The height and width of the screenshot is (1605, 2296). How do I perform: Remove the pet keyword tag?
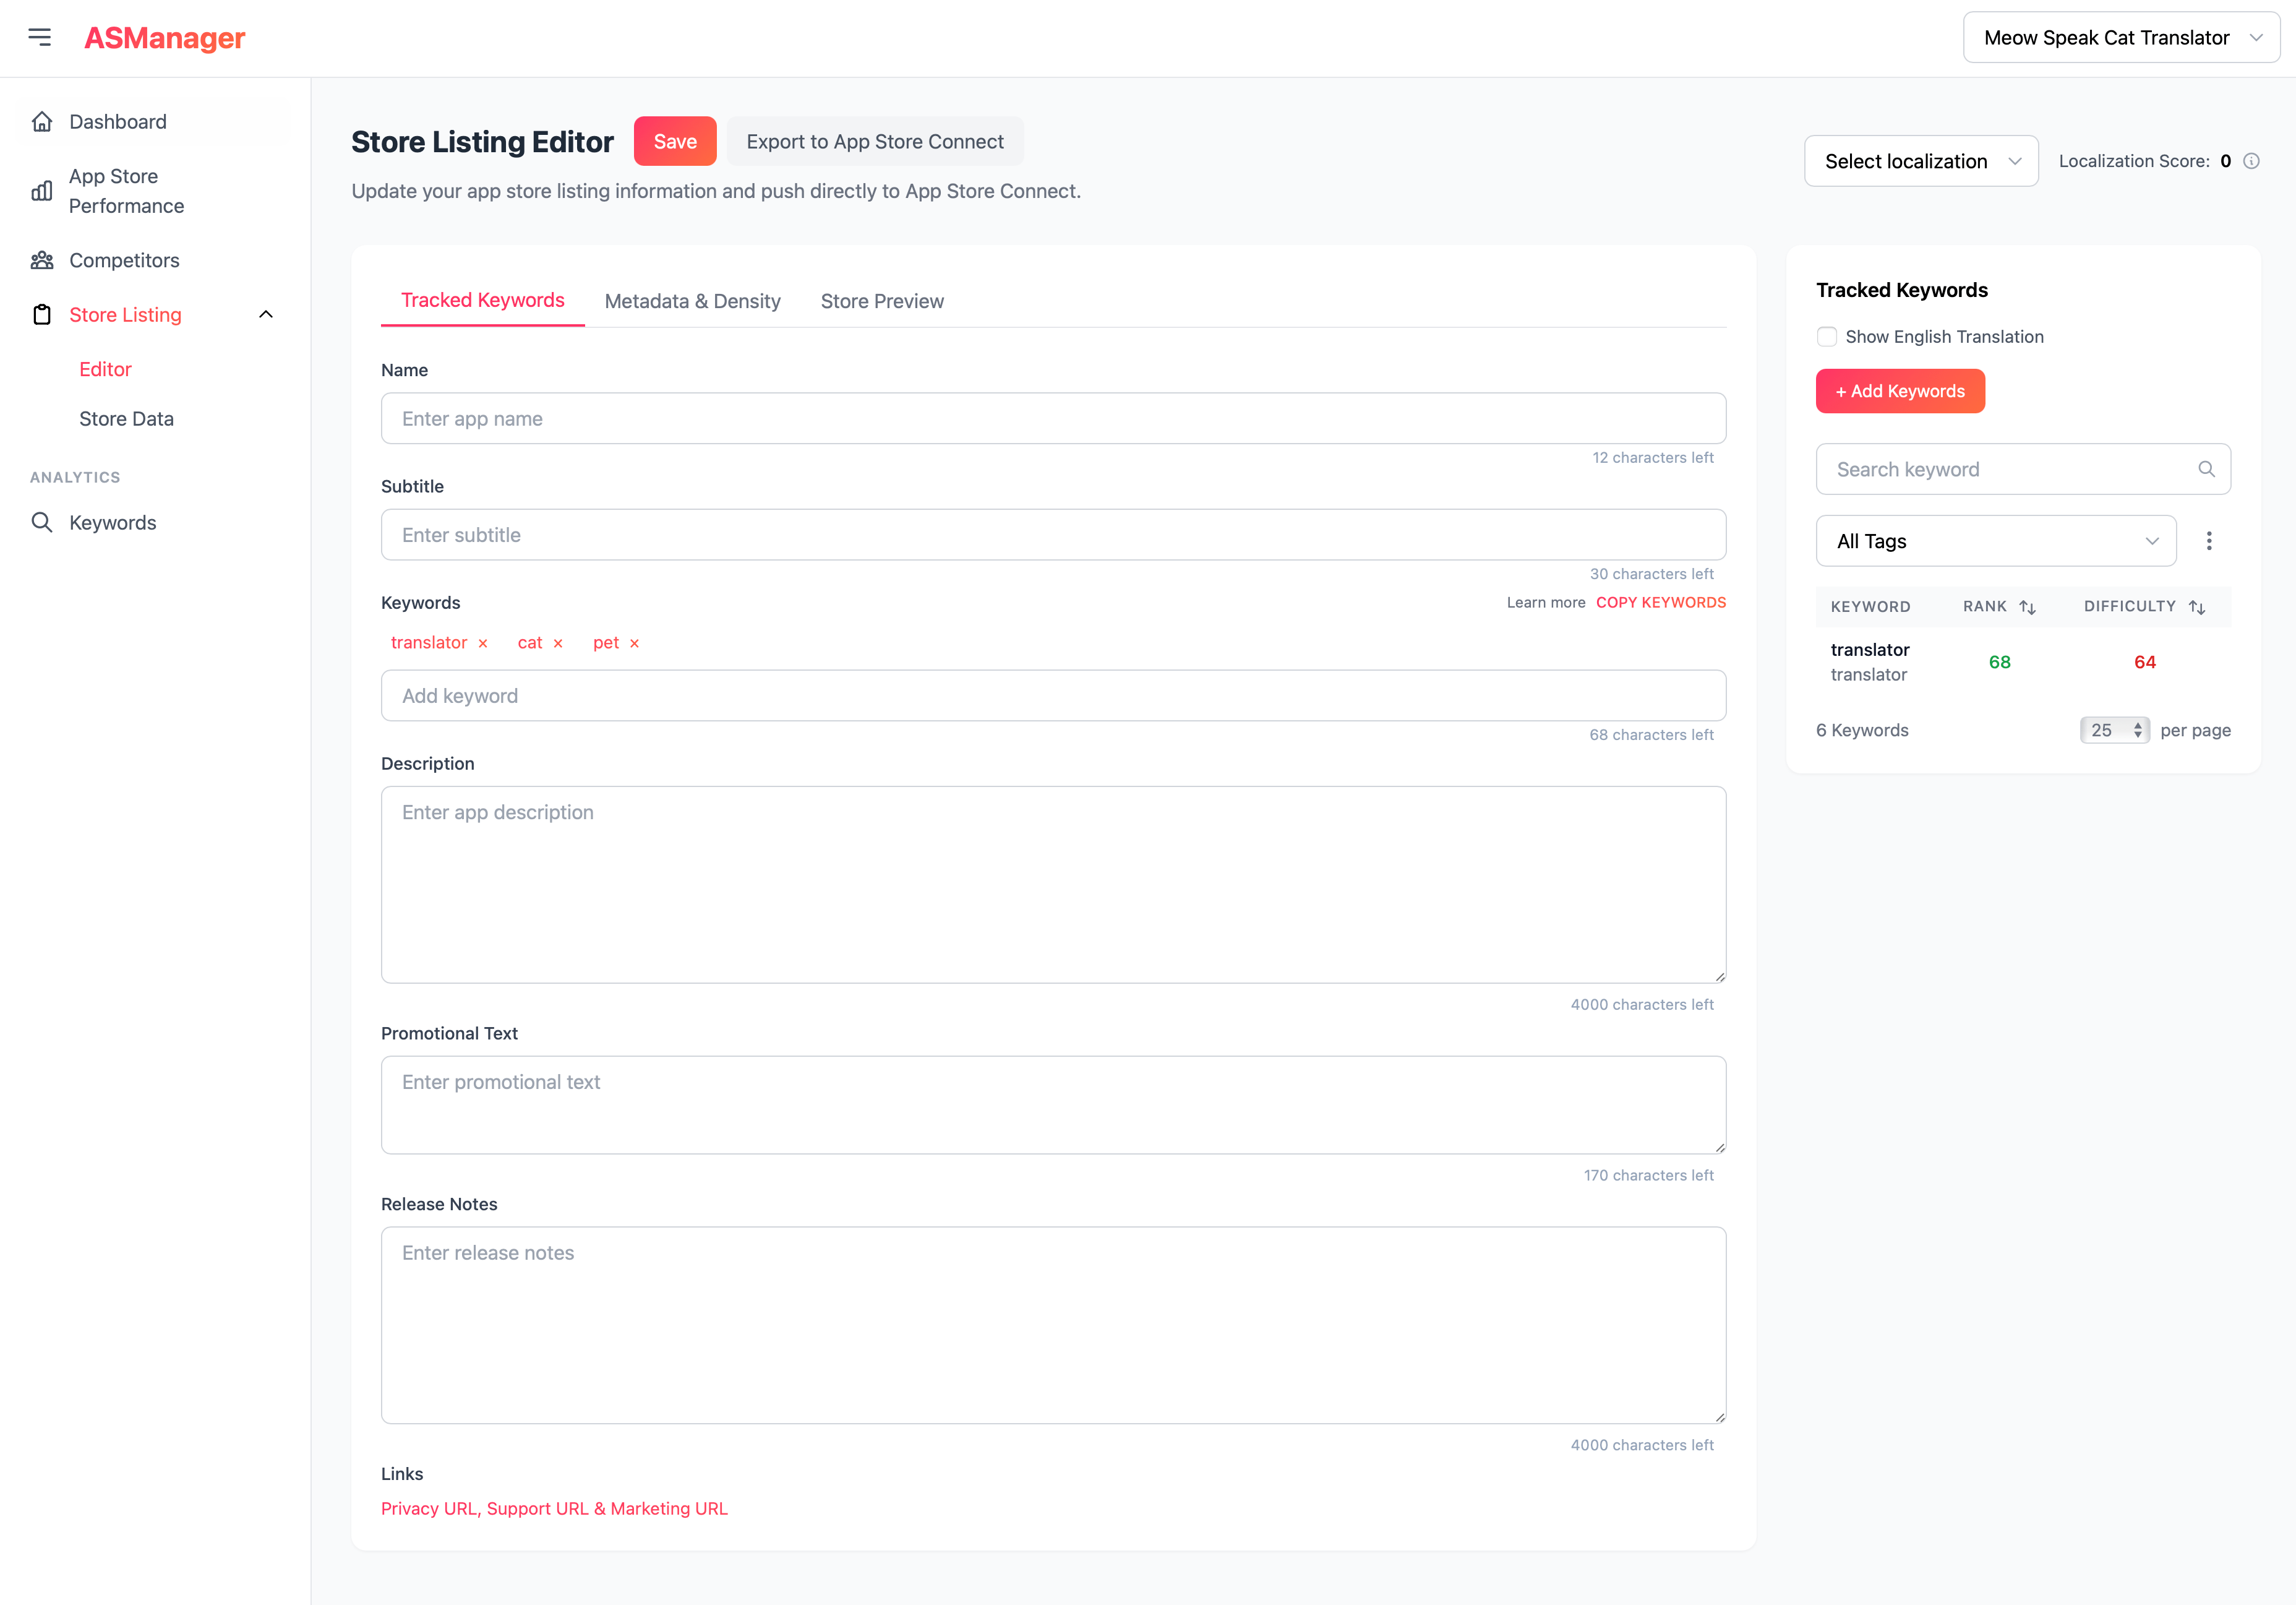634,643
